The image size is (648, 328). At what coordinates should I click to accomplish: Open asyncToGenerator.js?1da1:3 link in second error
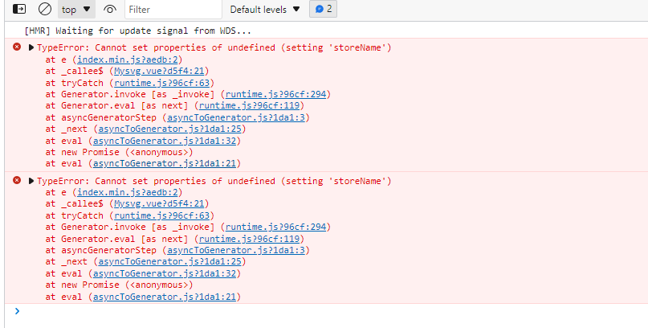pyautogui.click(x=236, y=250)
